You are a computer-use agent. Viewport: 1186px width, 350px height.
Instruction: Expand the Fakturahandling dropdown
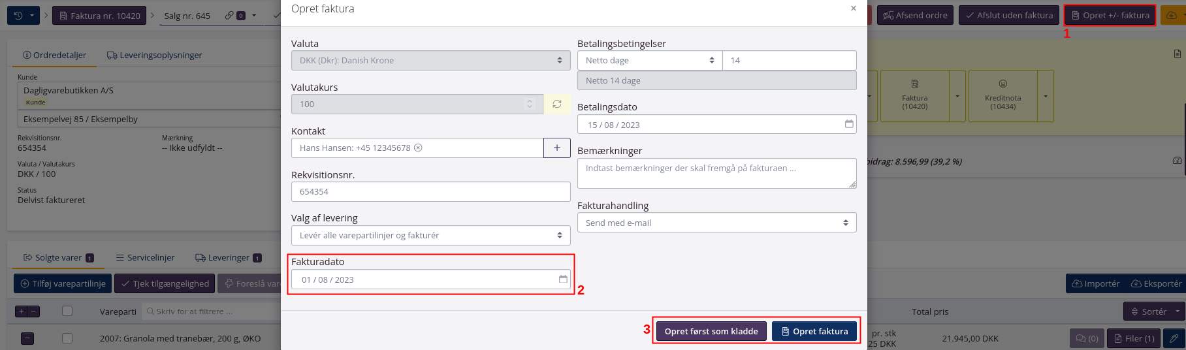(x=716, y=223)
